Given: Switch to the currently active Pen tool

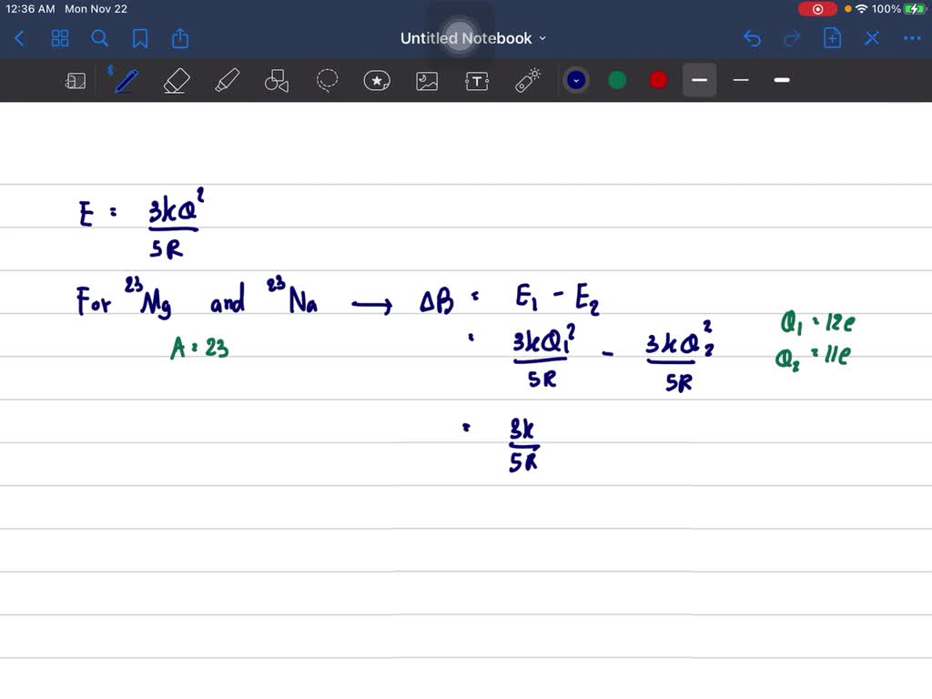Looking at the screenshot, I should point(125,80).
